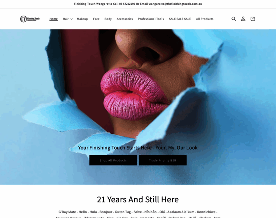Click the top announcement bar contact text

(138, 4)
